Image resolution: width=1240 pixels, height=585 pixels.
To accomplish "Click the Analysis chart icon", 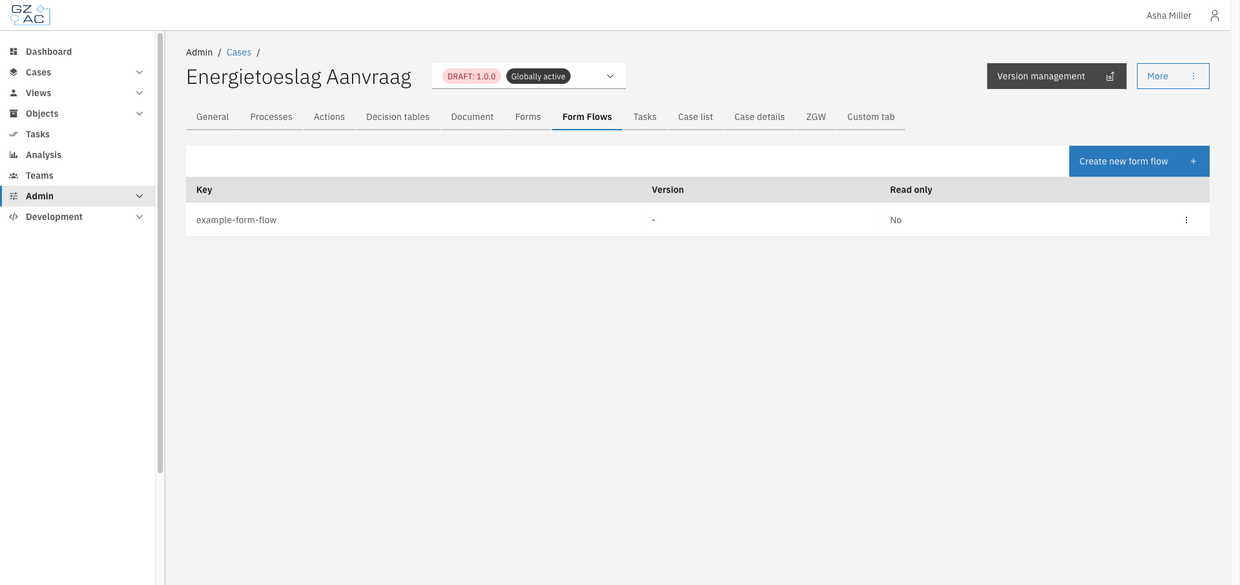I will [x=14, y=155].
